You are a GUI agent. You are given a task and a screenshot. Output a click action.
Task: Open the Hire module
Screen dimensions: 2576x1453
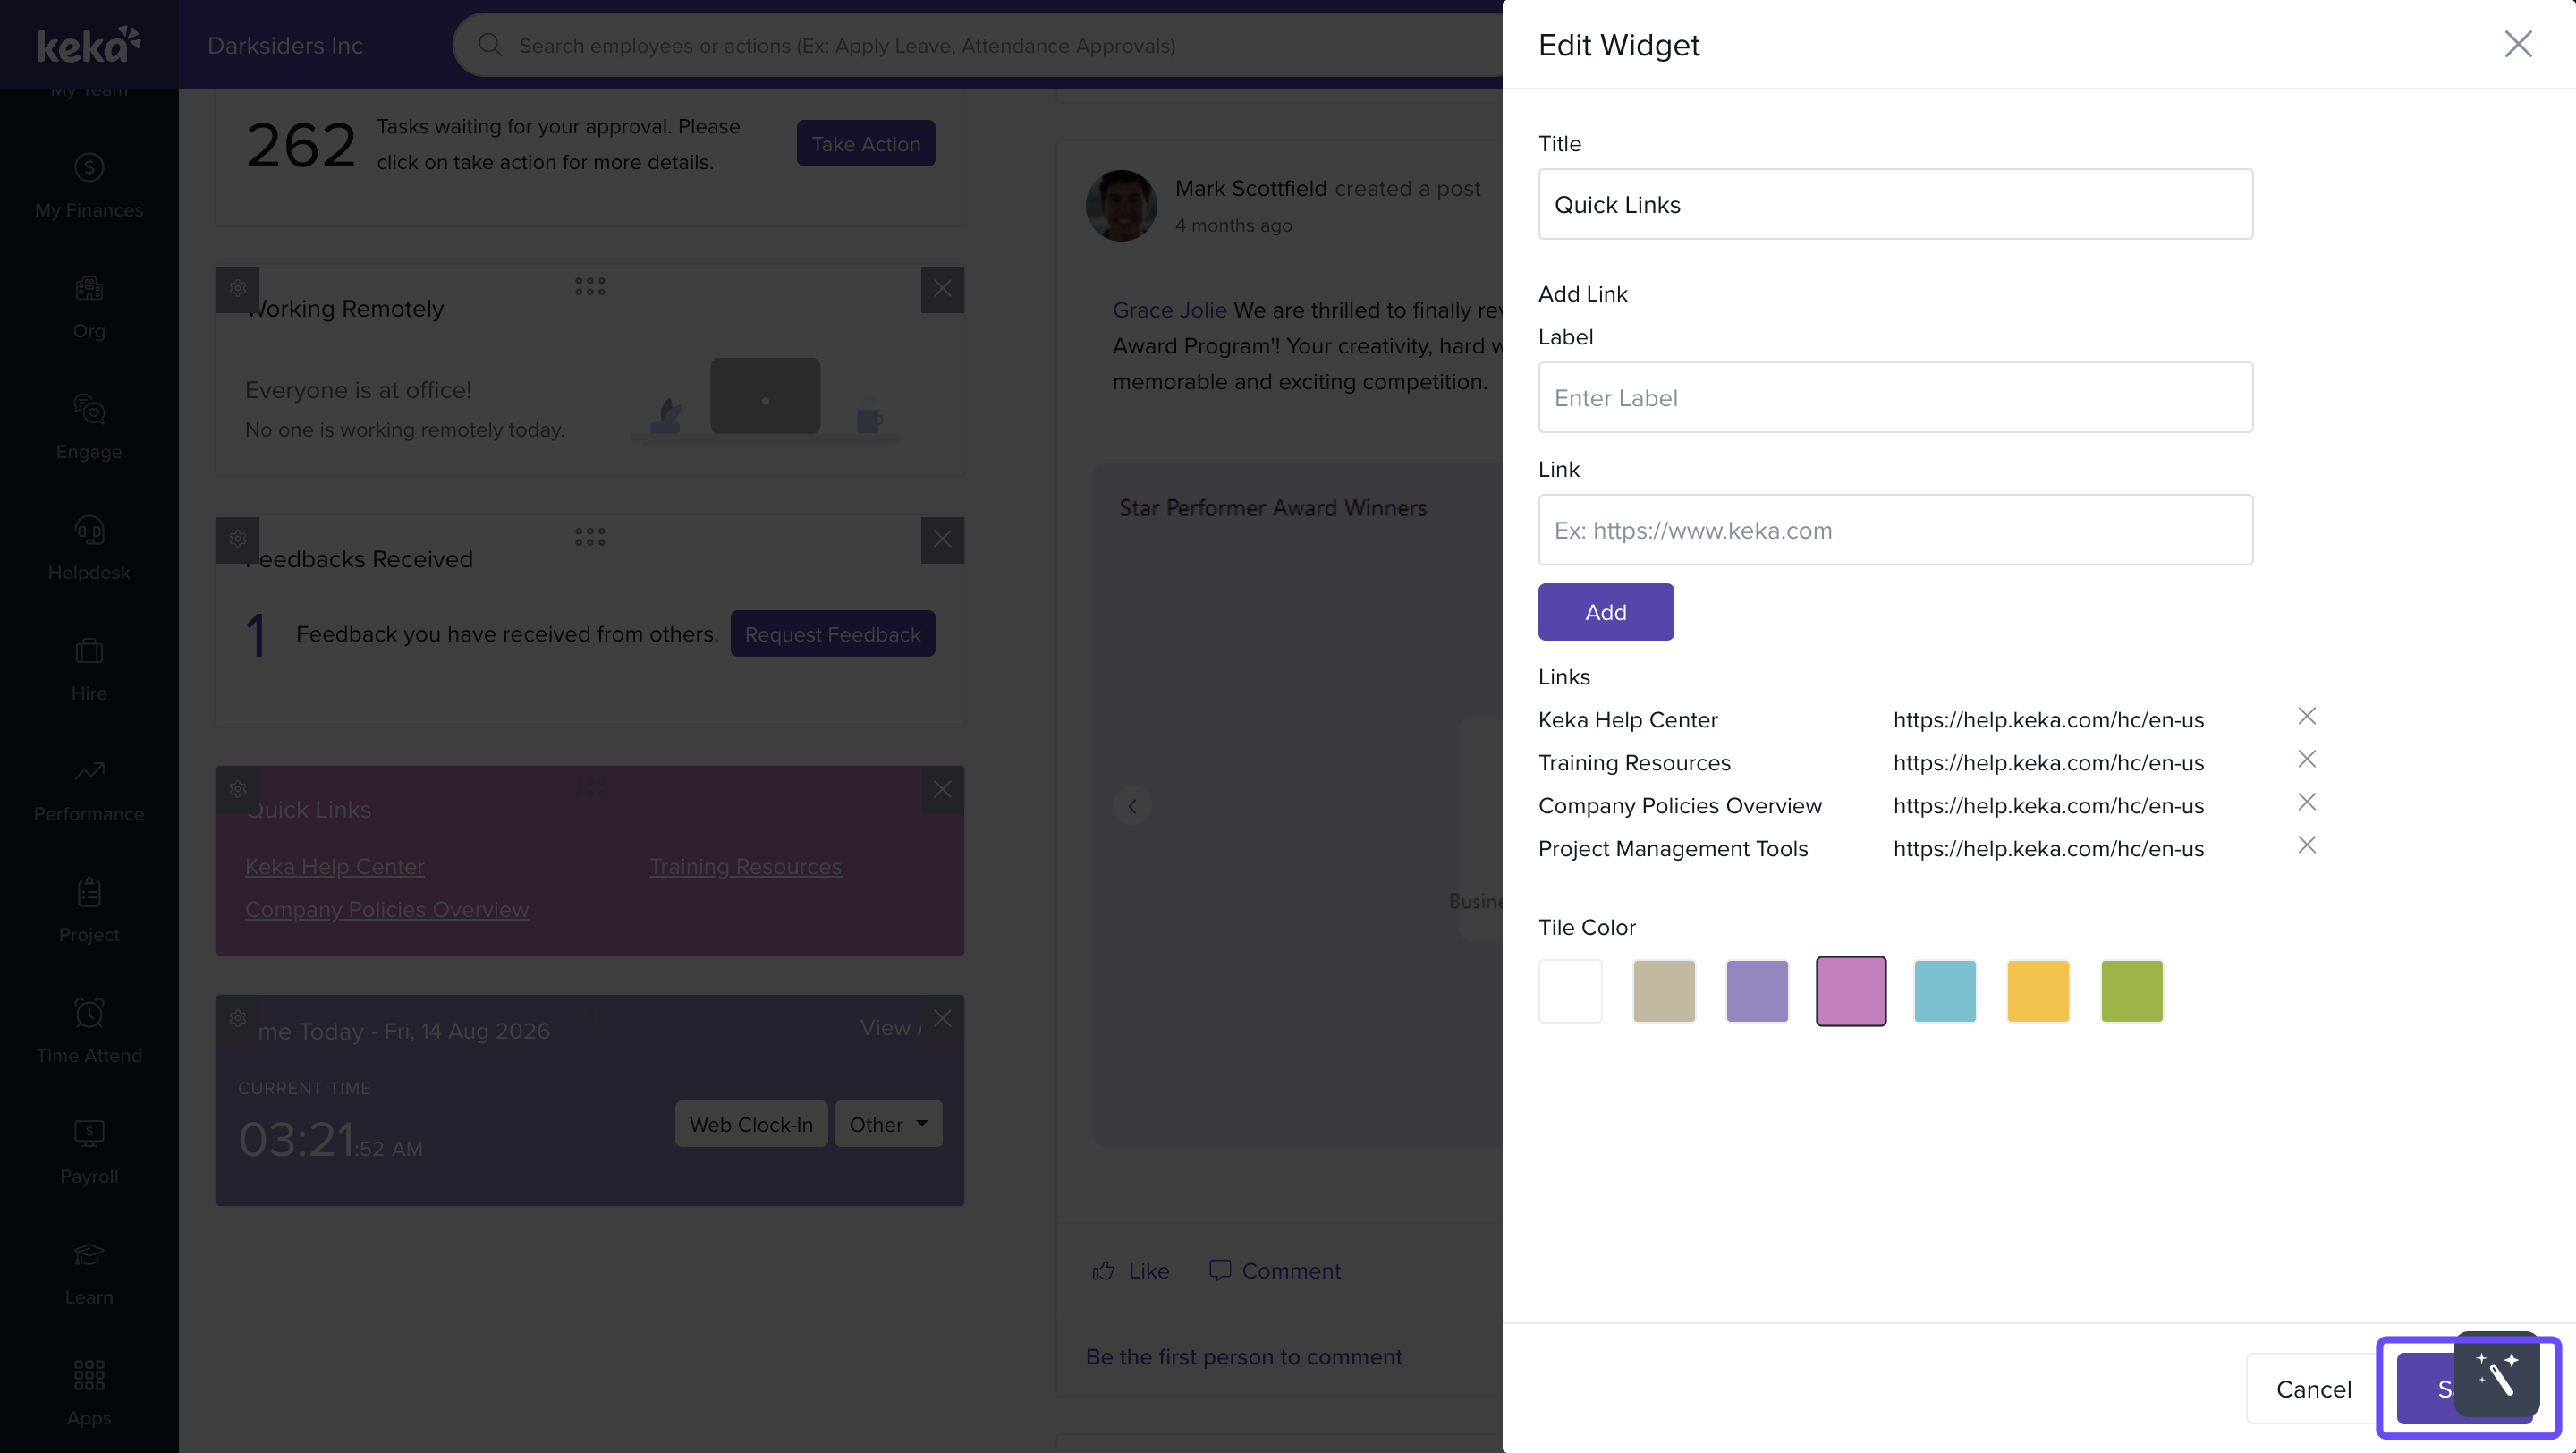pos(89,670)
